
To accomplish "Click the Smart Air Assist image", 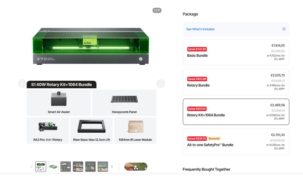I will 59,99.
